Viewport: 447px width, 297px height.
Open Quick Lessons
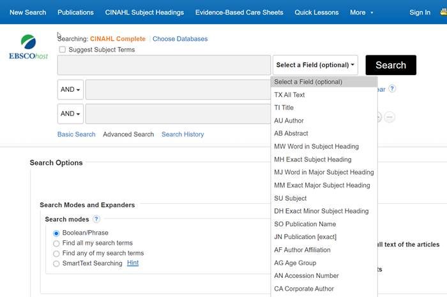click(x=317, y=13)
